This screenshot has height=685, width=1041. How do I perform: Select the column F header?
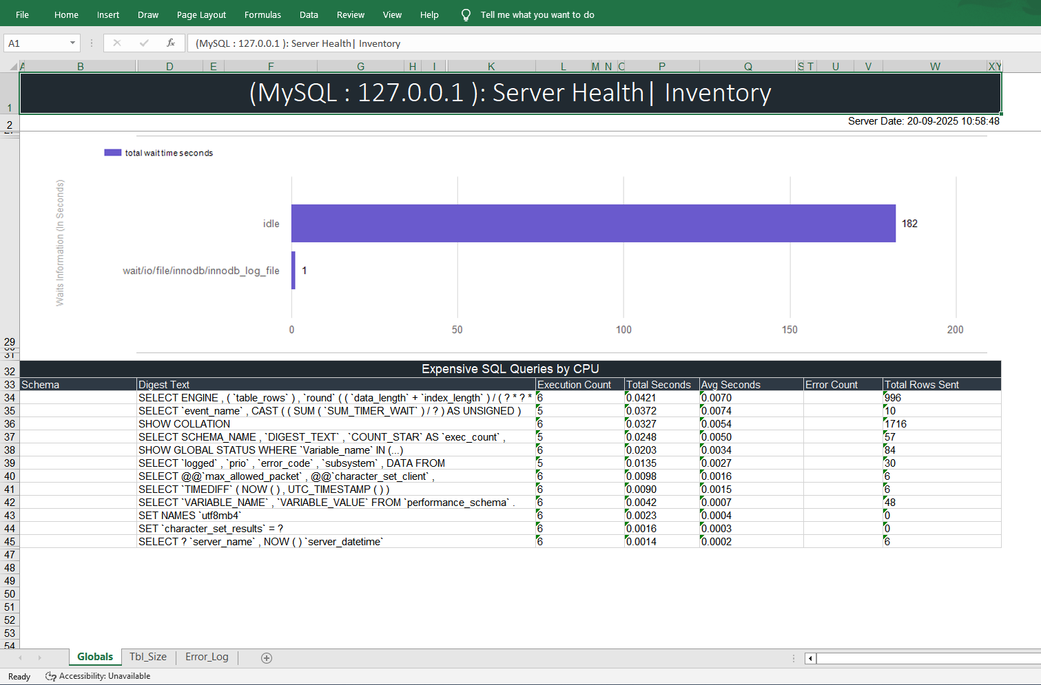point(271,67)
